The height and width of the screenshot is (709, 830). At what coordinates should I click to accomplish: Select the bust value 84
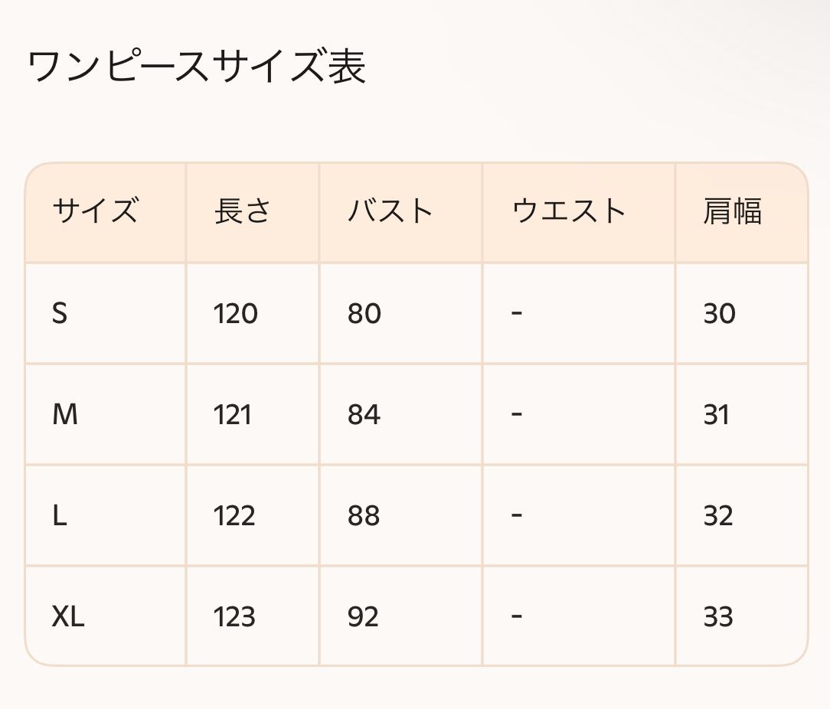[x=364, y=414]
